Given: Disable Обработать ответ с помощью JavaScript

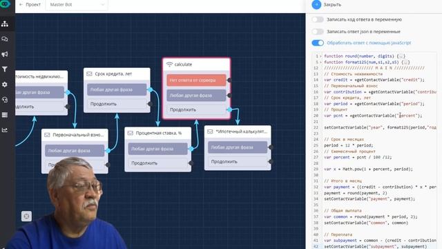Looking at the screenshot, I should (318, 43).
